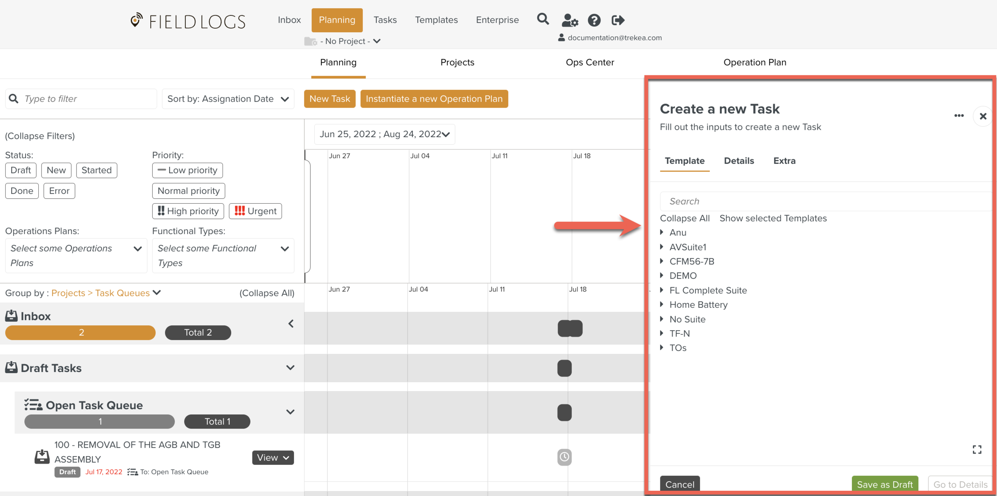The image size is (997, 496).
Task: Click the Inbox row timeline marker
Action: [x=570, y=329]
